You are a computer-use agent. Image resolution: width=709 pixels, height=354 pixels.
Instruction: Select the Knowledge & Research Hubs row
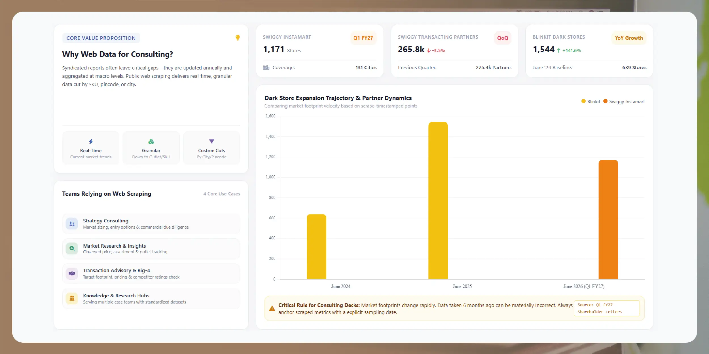pos(151,298)
